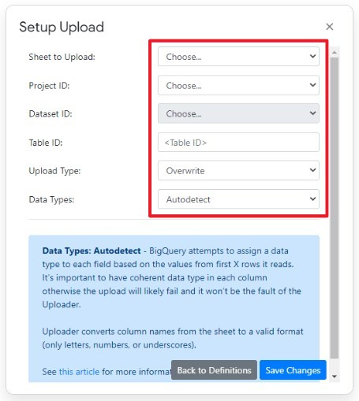Click the dialog's vertical scrollbar thumb
The height and width of the screenshot is (401, 359).
point(335,207)
